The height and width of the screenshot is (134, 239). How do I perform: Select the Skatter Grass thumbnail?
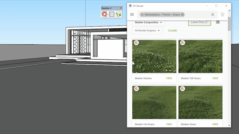[200, 102]
